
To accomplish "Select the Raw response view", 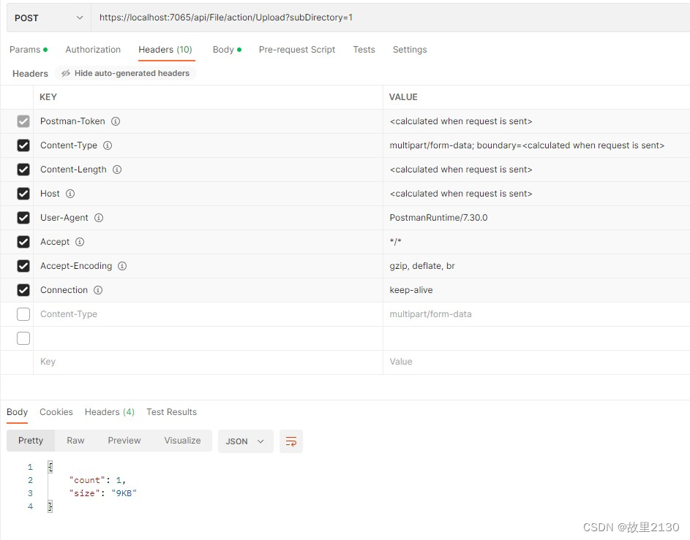I will (x=75, y=441).
